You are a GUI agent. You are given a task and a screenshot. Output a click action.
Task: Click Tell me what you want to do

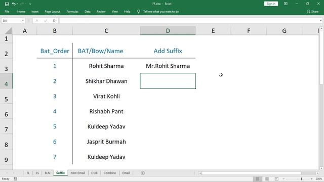tap(161, 12)
